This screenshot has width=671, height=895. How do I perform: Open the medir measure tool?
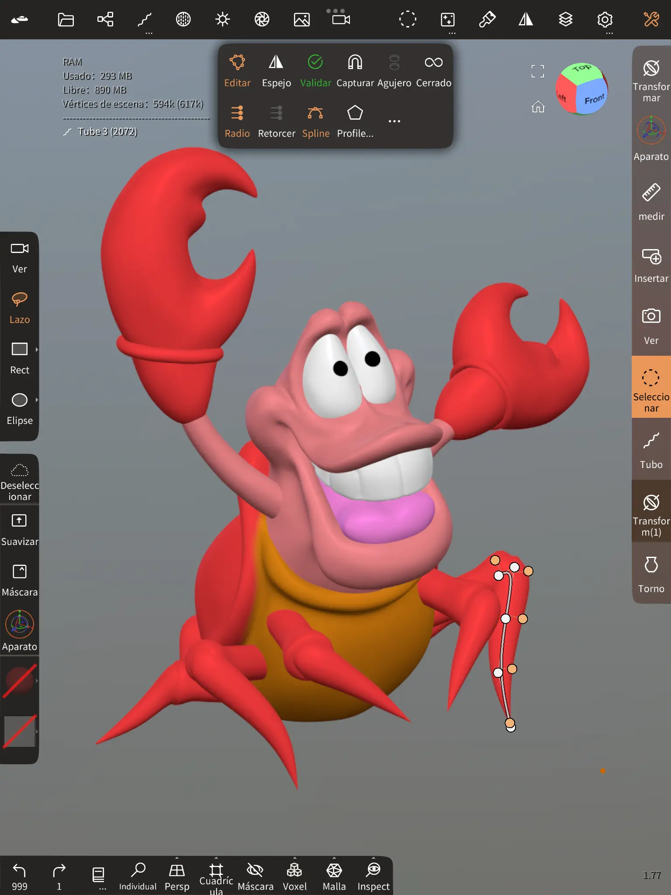651,201
